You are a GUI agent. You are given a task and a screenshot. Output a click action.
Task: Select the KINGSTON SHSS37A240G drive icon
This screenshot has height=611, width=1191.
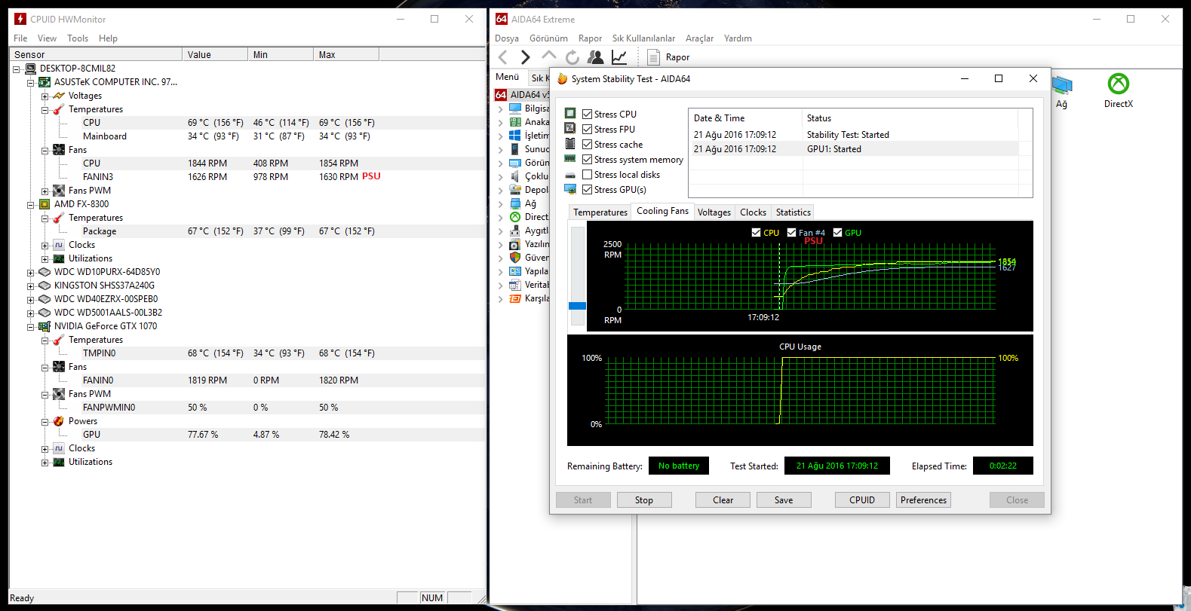tap(45, 286)
